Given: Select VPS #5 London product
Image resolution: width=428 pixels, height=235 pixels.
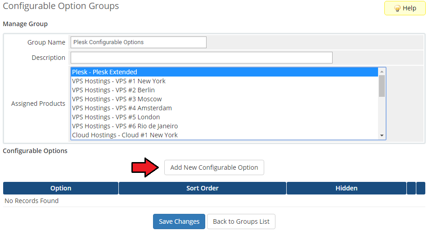Looking at the screenshot, I should pyautogui.click(x=225, y=117).
